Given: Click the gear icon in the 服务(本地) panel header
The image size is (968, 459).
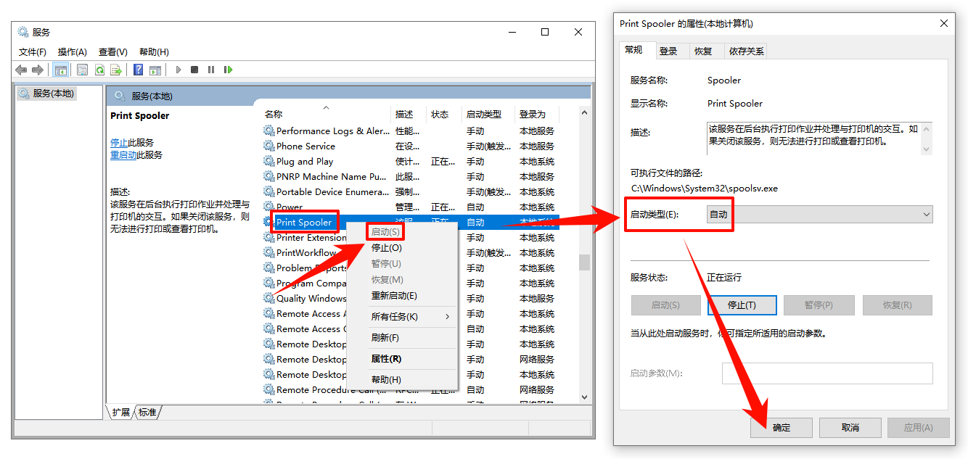Looking at the screenshot, I should [118, 96].
